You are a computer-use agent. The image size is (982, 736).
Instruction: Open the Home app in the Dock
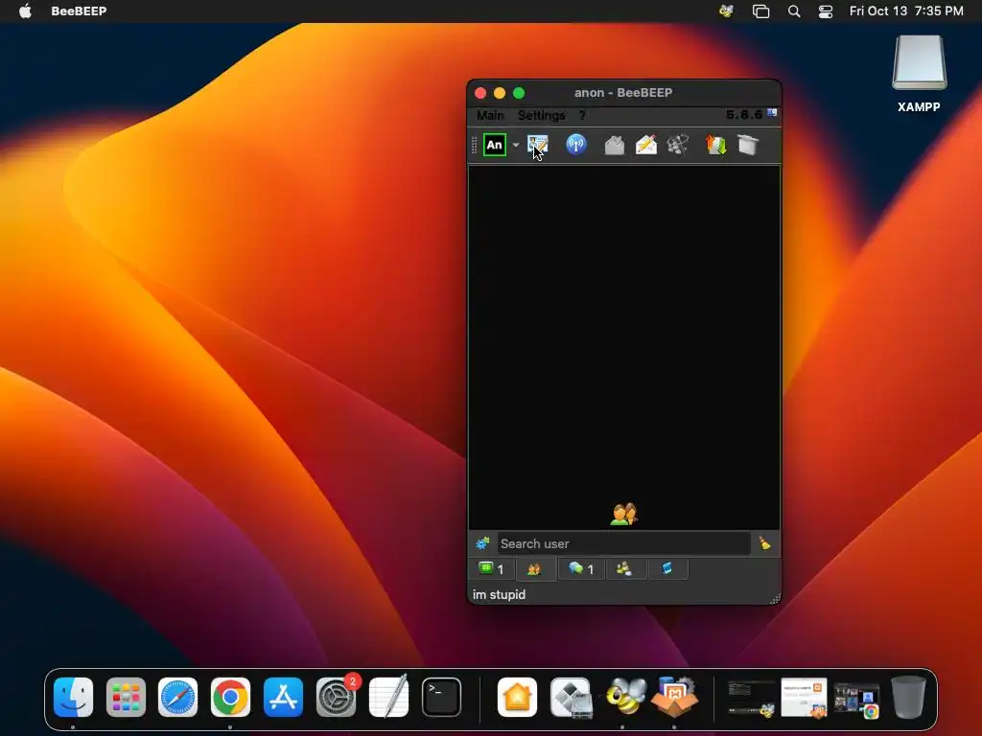click(517, 697)
